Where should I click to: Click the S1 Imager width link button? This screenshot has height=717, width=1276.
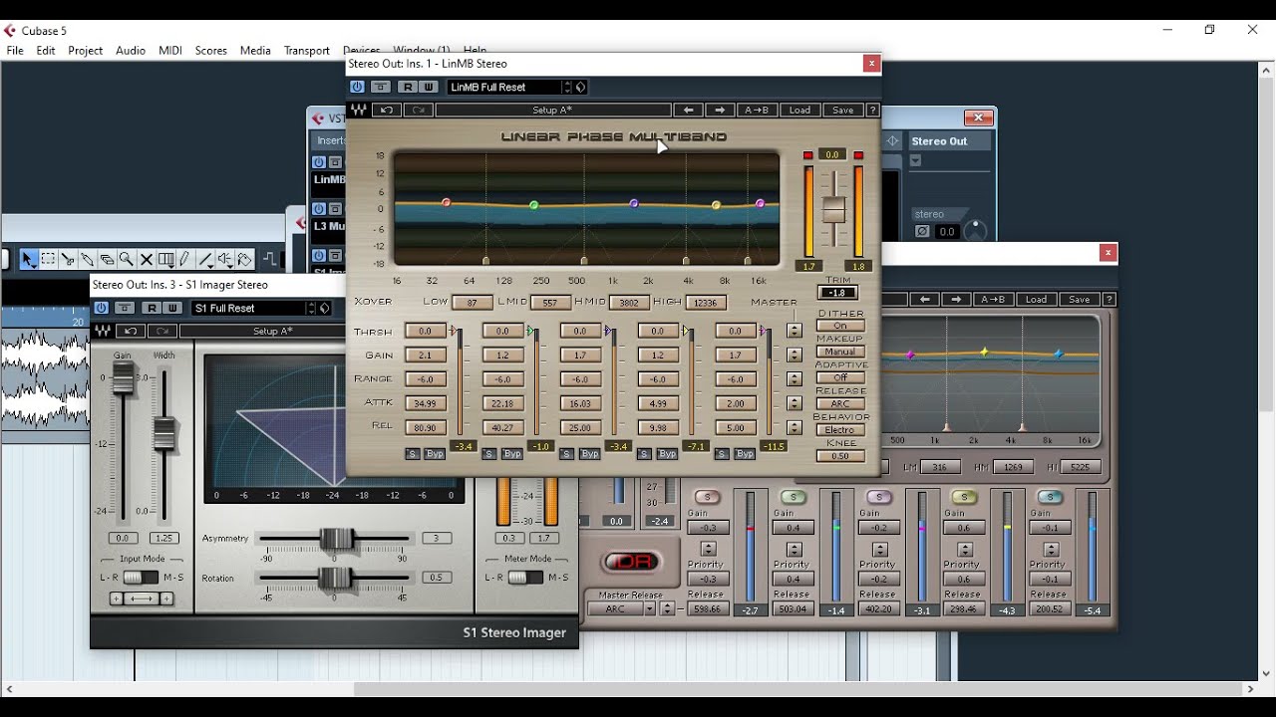[142, 598]
